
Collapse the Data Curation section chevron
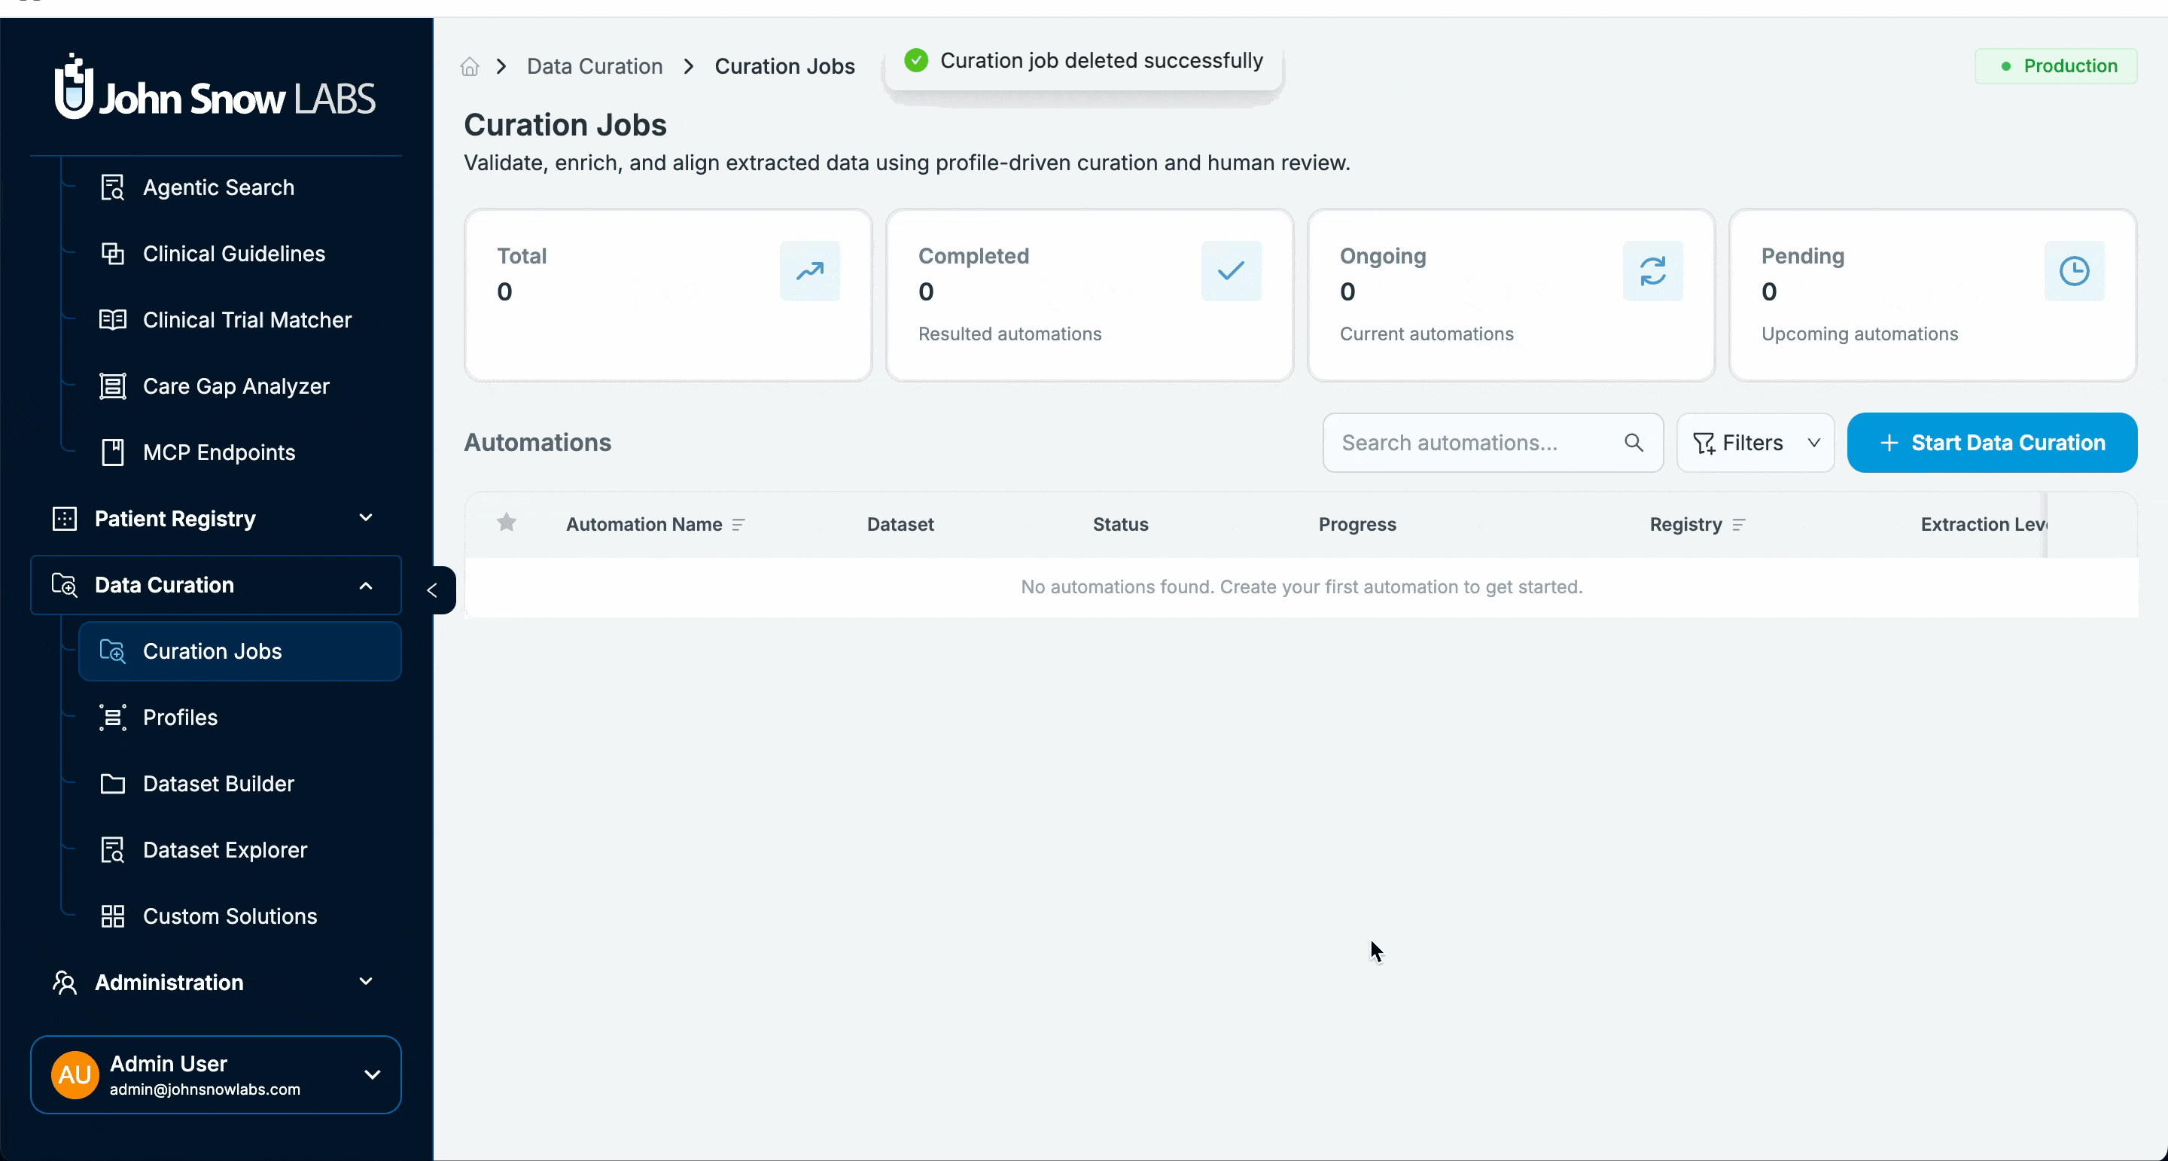(x=366, y=585)
